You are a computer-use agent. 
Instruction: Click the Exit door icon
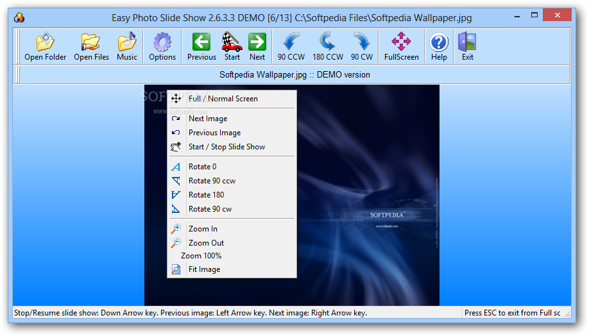click(x=467, y=42)
